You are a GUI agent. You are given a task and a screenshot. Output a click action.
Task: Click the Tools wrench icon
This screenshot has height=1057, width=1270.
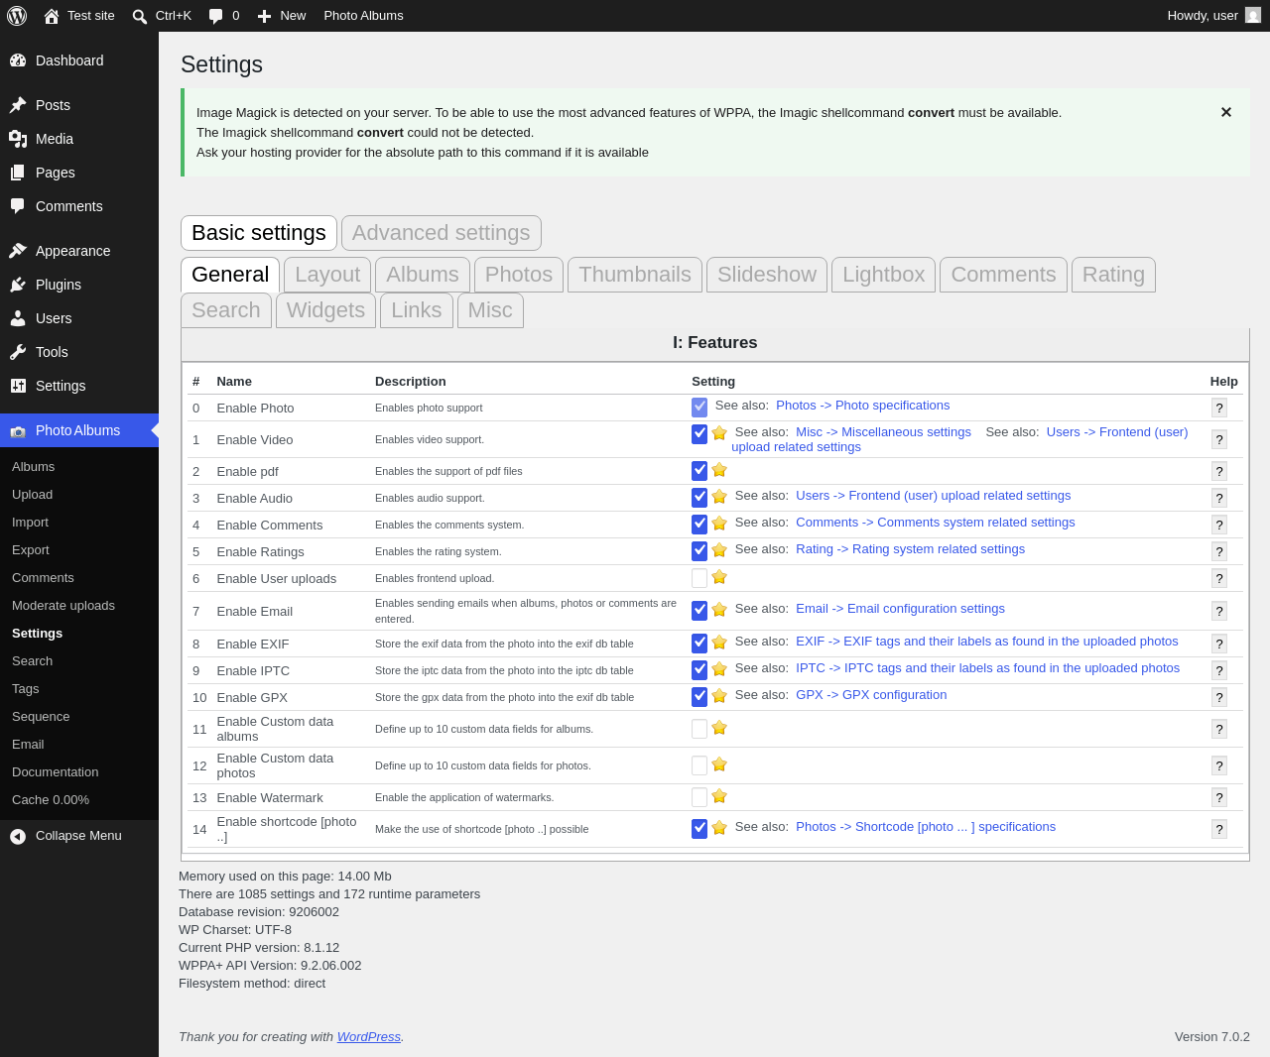pos(18,352)
